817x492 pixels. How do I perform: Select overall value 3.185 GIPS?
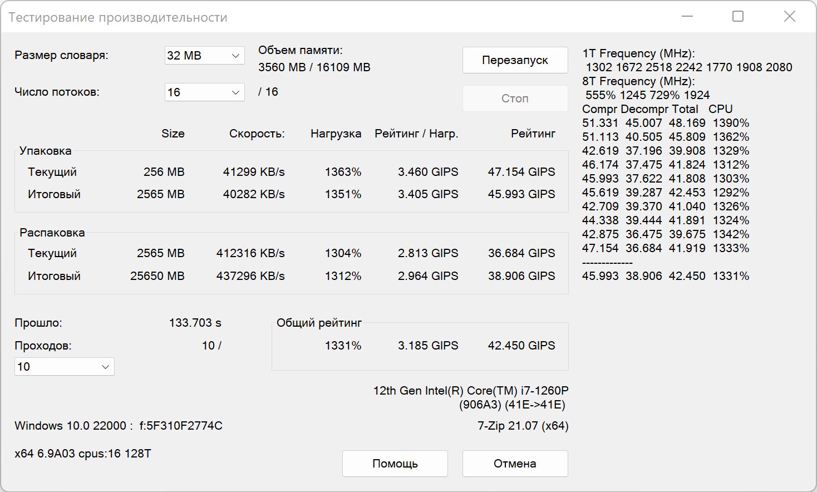428,346
